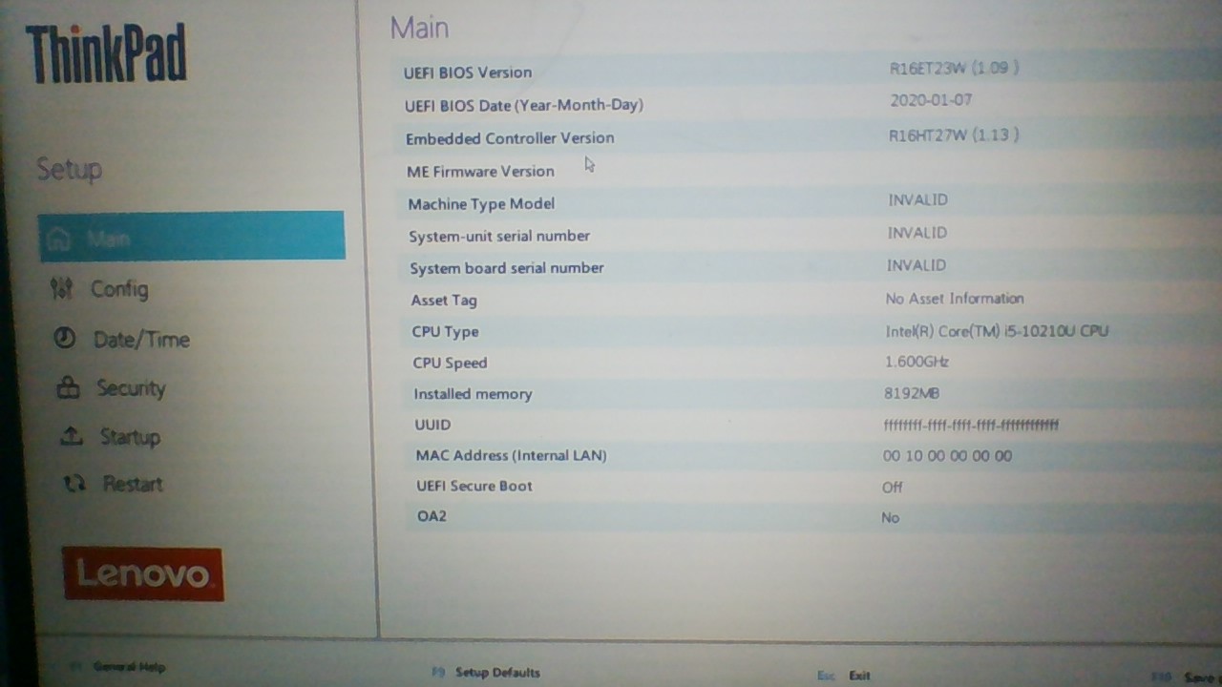Click the Restart circular arrows icon
This screenshot has width=1222, height=687.
point(74,484)
